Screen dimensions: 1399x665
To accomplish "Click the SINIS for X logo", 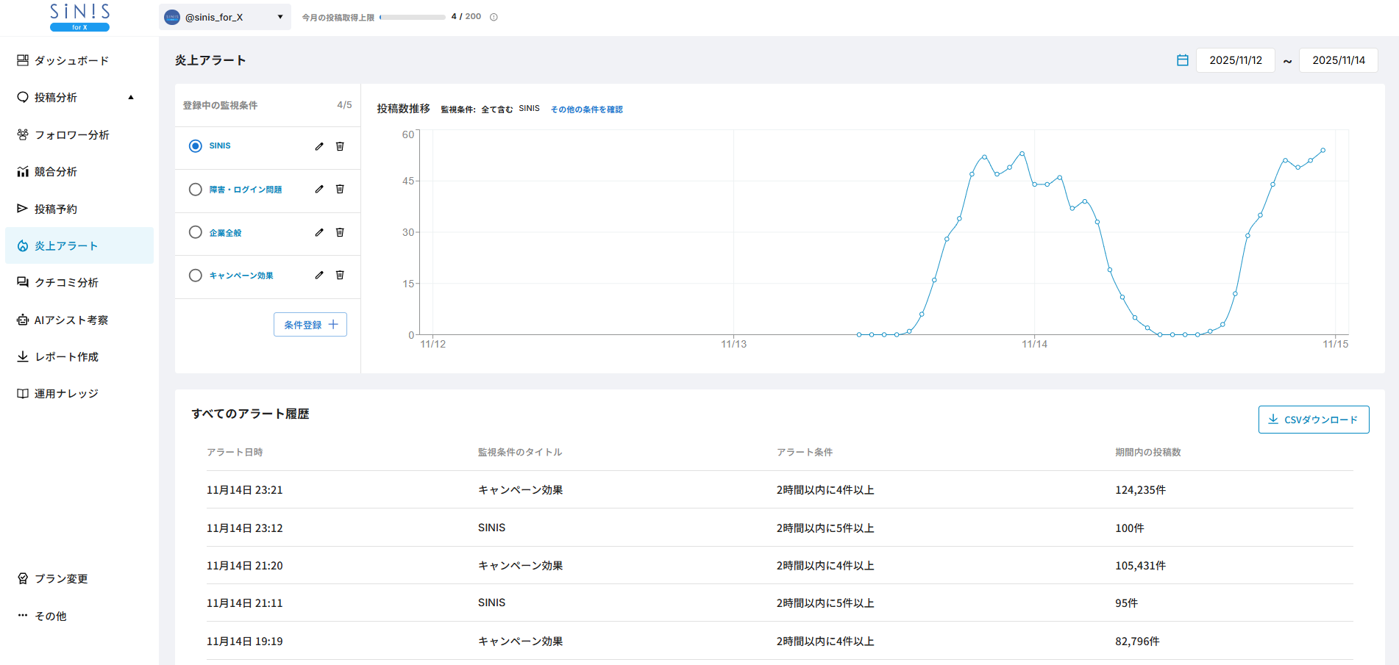I will click(79, 18).
